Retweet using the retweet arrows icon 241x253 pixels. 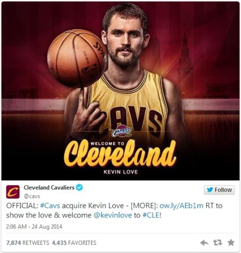tap(217, 243)
